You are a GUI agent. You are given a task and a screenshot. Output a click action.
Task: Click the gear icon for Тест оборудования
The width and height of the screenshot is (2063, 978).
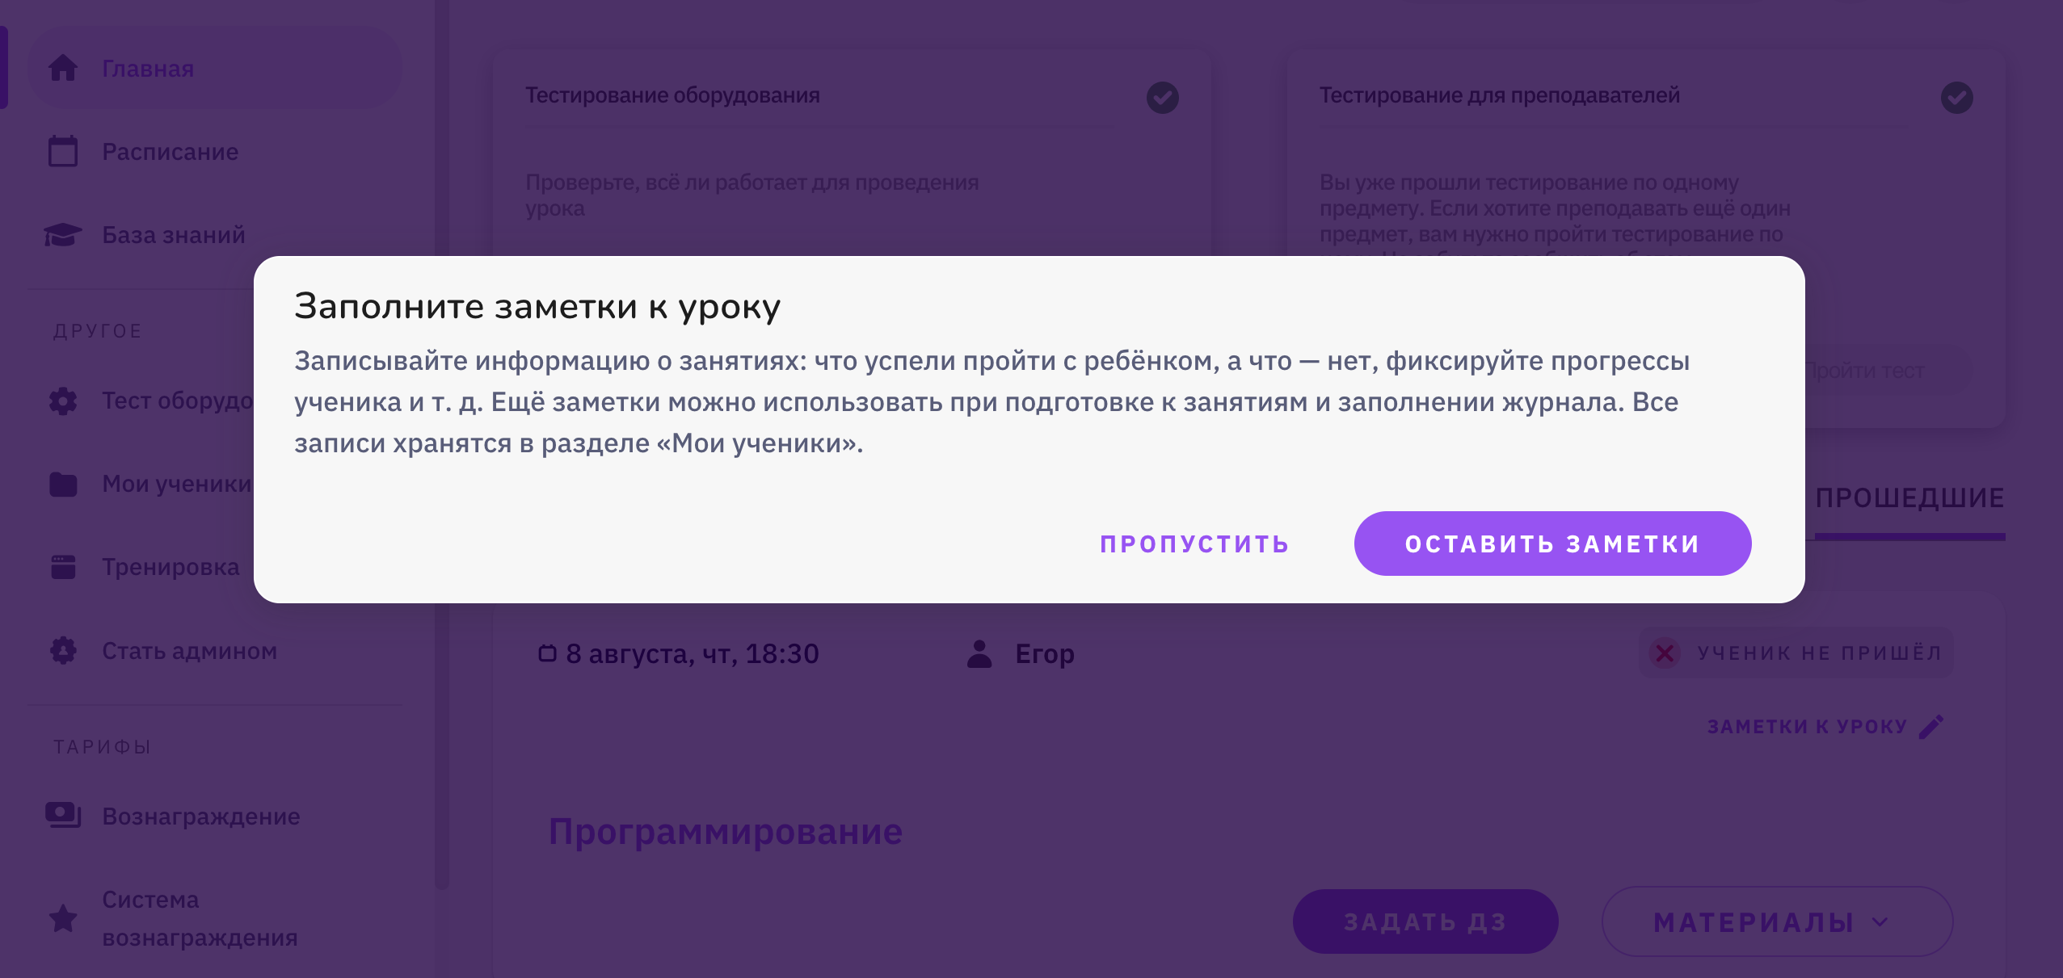tap(63, 401)
